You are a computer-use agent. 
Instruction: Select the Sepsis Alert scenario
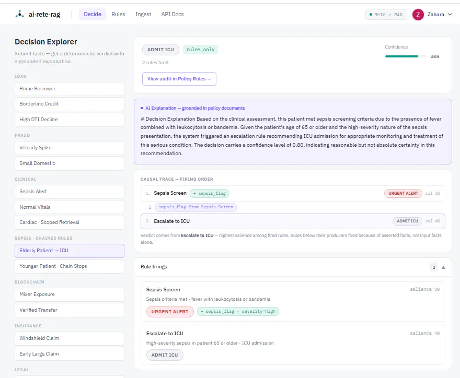[69, 192]
